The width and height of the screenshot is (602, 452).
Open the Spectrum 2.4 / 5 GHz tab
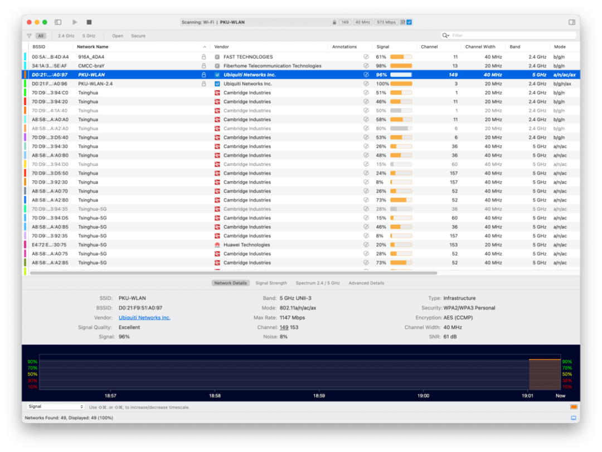318,283
